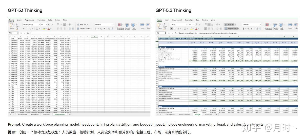Open font size 13 dropdown in GPT-5.2 window
307x140 pixels.
click(192, 25)
